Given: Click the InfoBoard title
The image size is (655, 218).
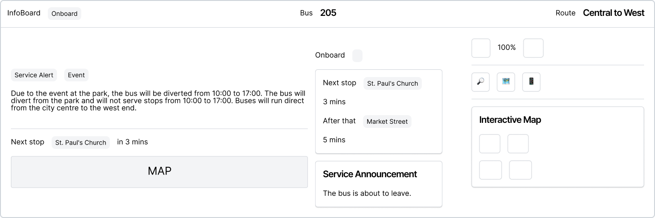Looking at the screenshot, I should click(24, 13).
